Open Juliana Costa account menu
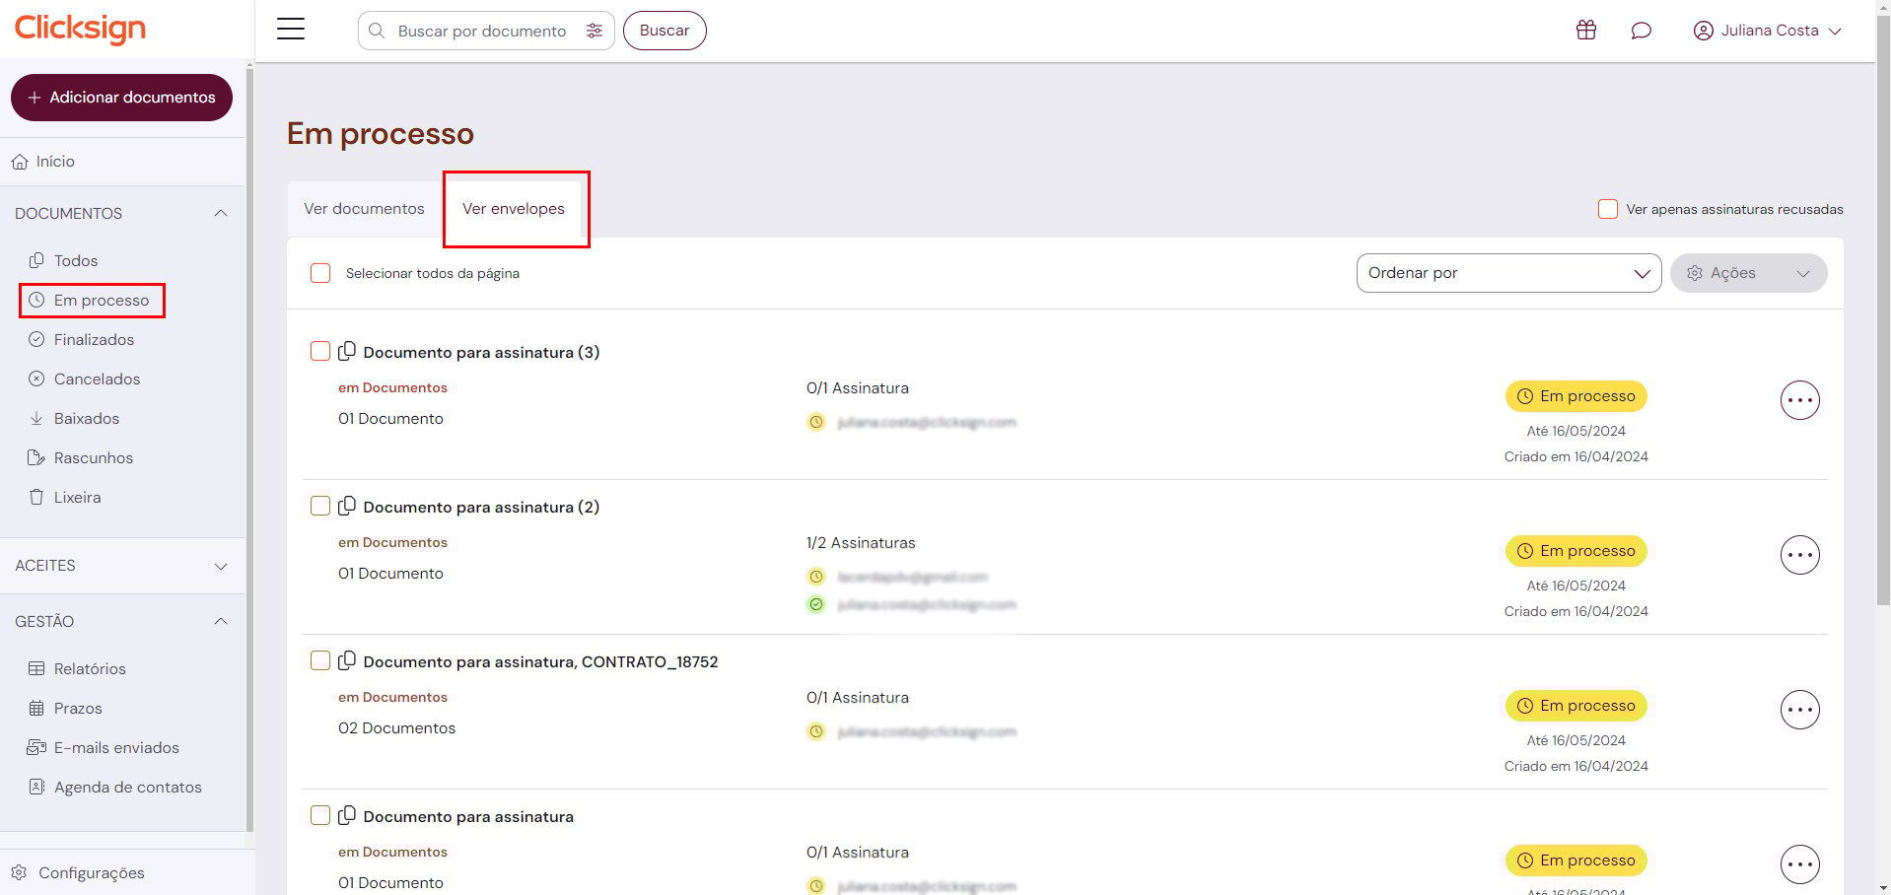1891x895 pixels. click(x=1767, y=31)
